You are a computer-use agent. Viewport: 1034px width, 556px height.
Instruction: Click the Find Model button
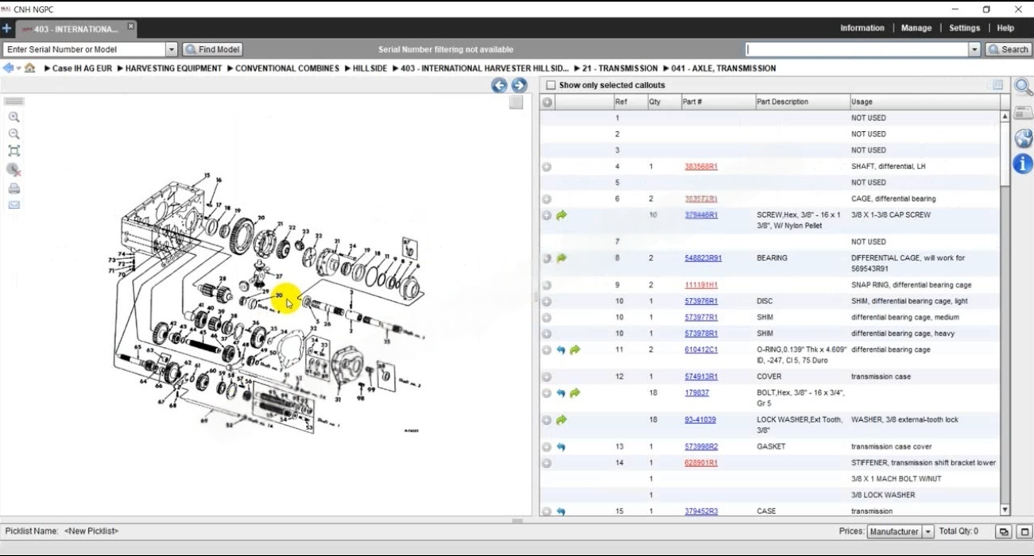212,49
